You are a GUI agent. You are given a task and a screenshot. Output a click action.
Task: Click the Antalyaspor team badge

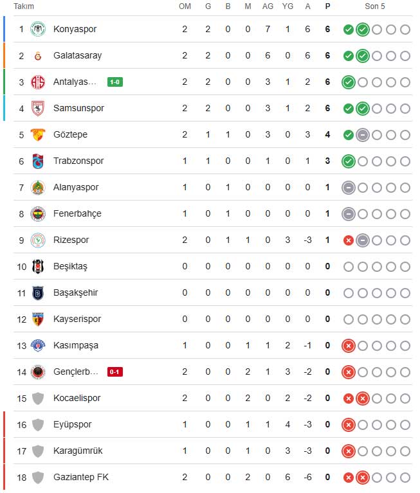coord(39,82)
